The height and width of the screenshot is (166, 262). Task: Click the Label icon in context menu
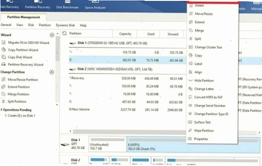(x=191, y=64)
